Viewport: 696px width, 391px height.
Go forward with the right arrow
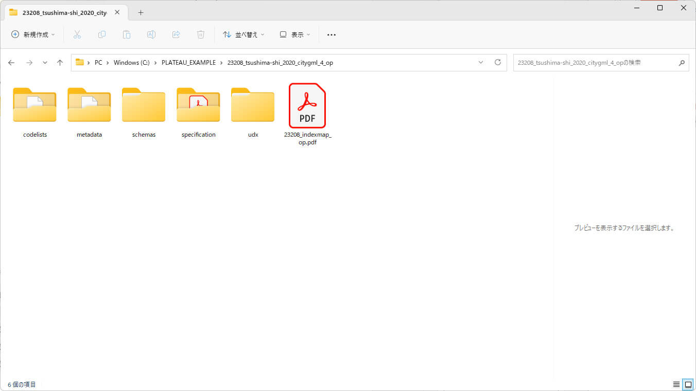(29, 63)
